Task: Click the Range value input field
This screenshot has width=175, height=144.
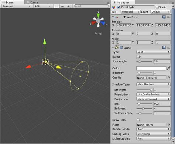Action: pyautogui.click(x=153, y=56)
